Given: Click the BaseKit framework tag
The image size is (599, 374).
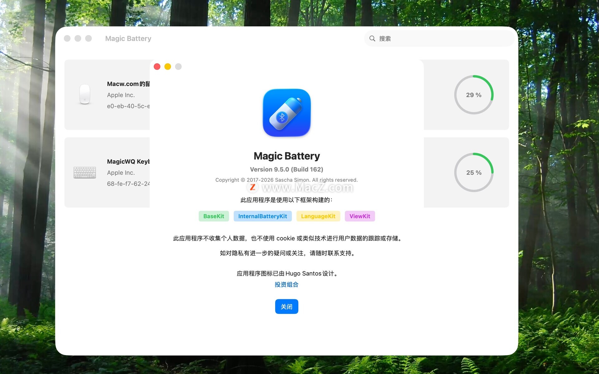Looking at the screenshot, I should [x=213, y=216].
